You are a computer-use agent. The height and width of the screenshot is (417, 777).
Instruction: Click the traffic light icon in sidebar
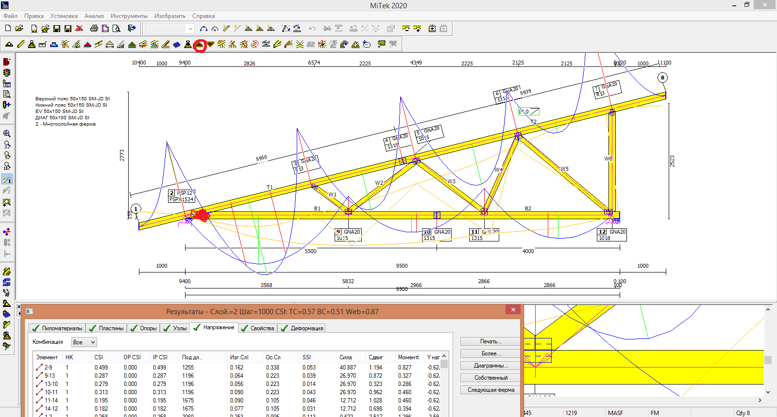click(7, 73)
